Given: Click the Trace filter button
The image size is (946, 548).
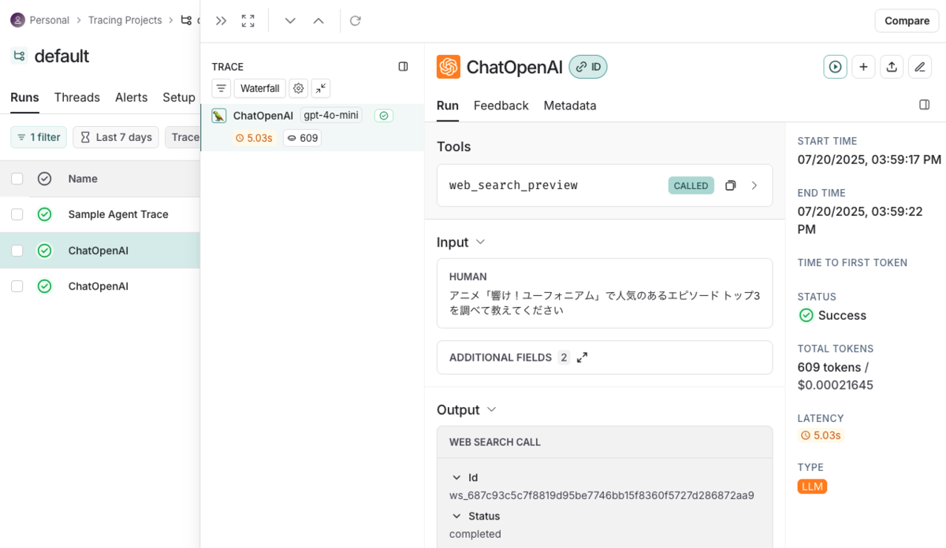Looking at the screenshot, I should click(183, 137).
